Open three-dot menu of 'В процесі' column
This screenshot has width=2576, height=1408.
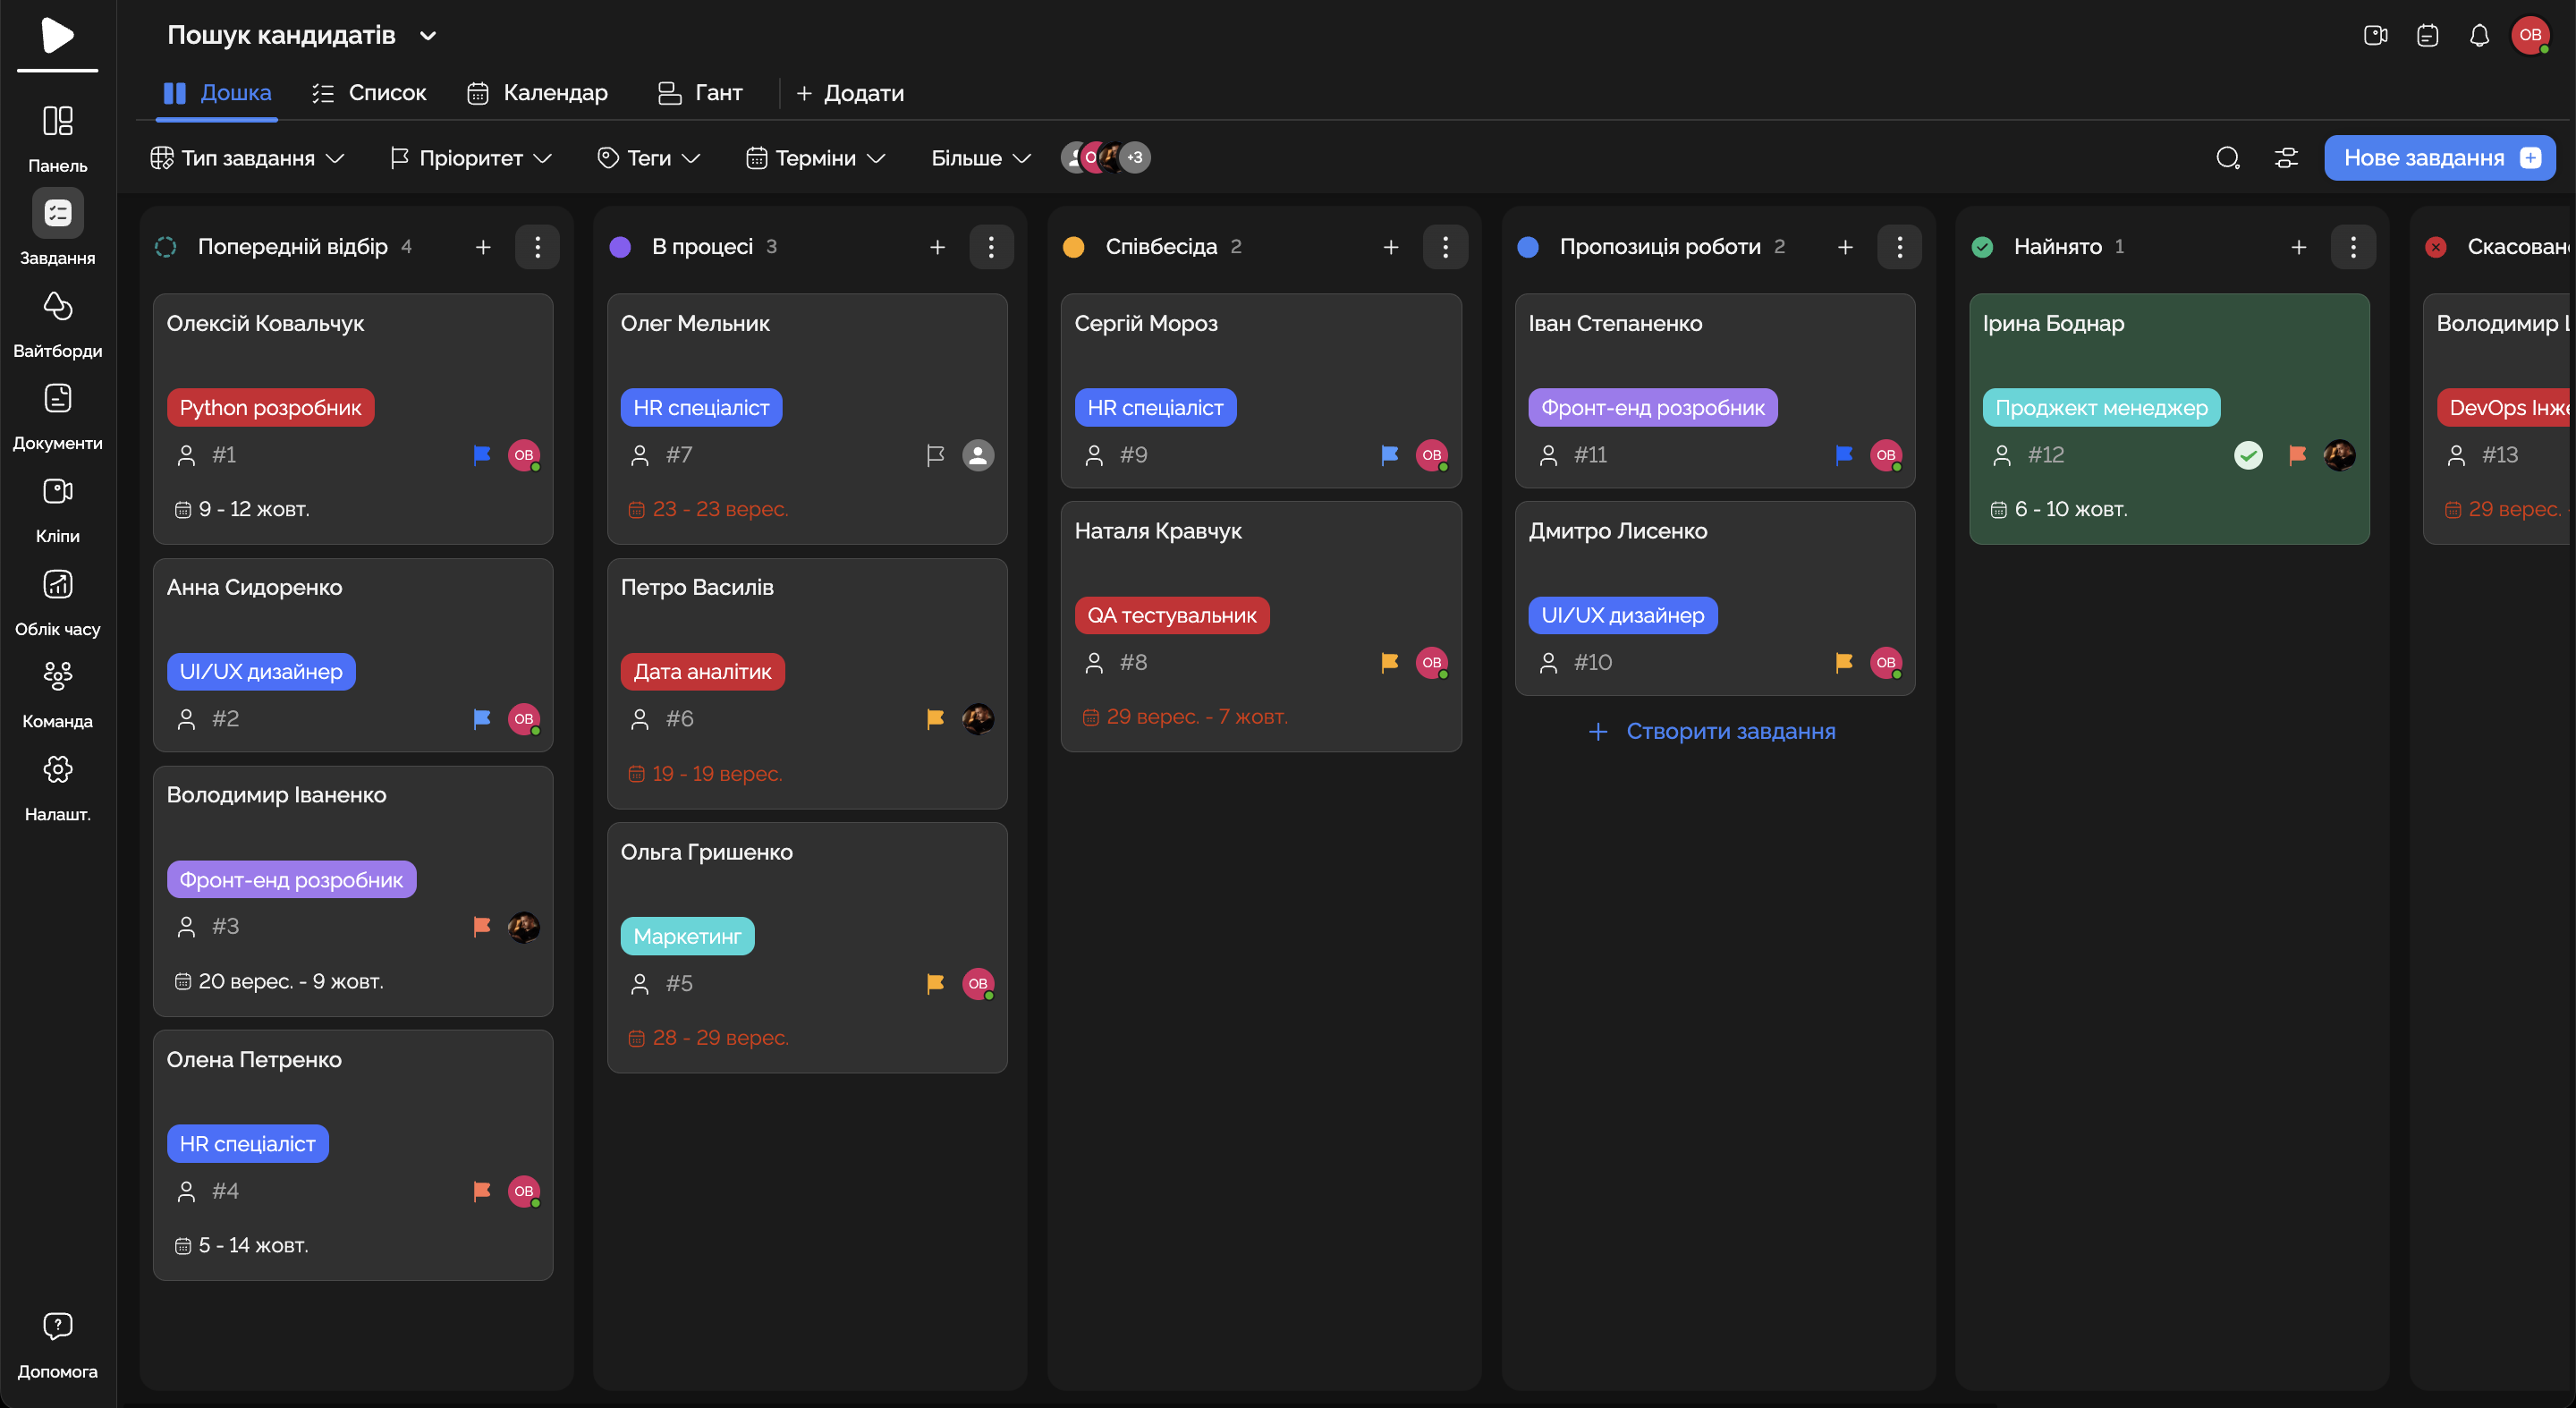tap(991, 247)
